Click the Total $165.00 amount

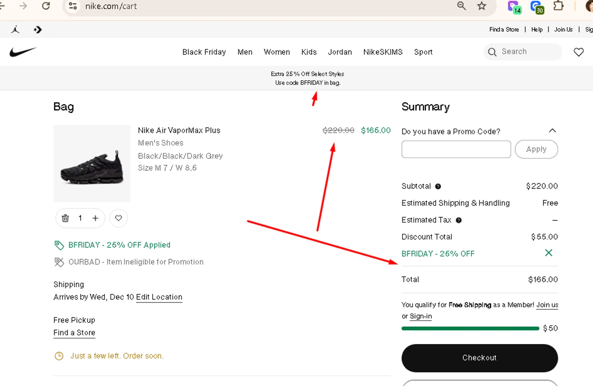pos(543,280)
